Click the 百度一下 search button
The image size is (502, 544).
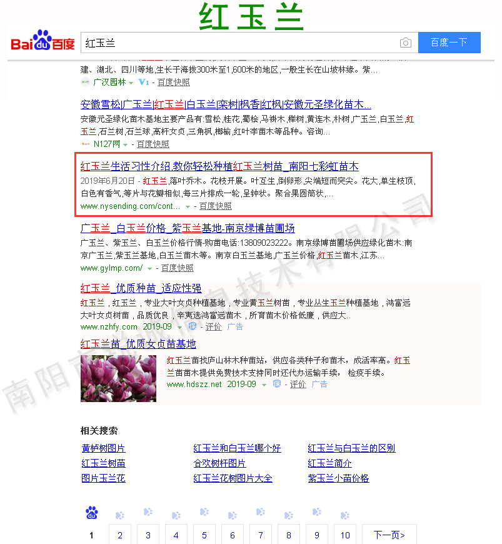click(449, 43)
